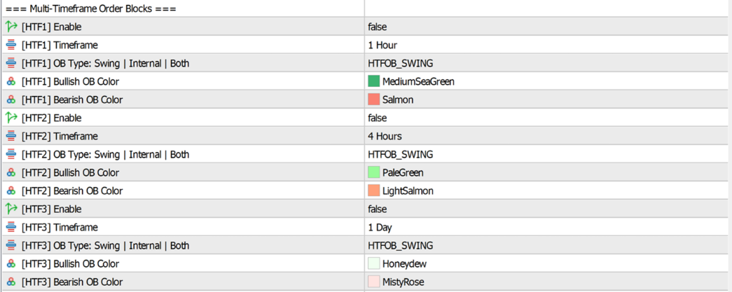
Task: Click the color icon beside [HTF3] Bearish OB Color
Action: pyautogui.click(x=11, y=282)
